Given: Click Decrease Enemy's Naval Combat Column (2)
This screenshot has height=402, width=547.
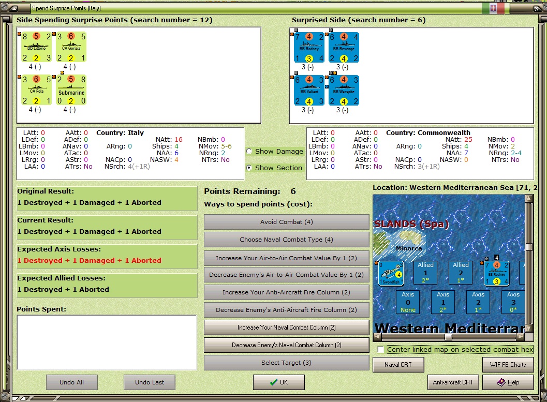Looking at the screenshot, I should (286, 345).
